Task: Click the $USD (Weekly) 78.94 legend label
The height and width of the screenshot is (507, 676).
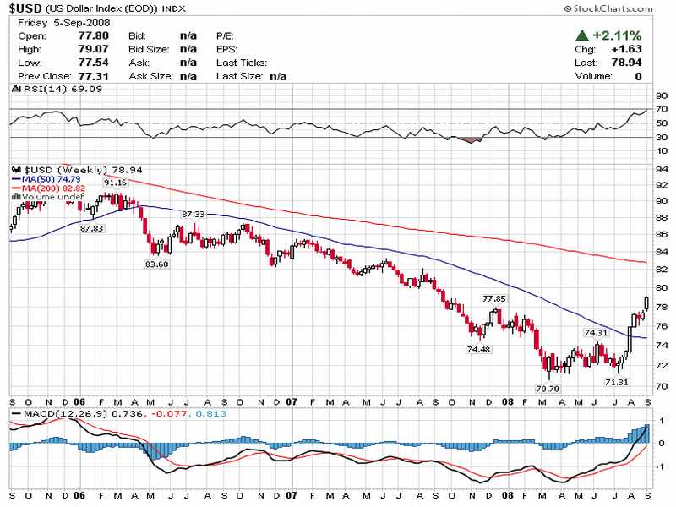Action: 83,170
